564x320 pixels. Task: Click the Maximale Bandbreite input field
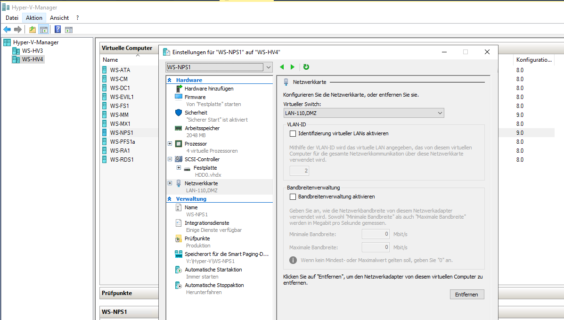tap(376, 247)
